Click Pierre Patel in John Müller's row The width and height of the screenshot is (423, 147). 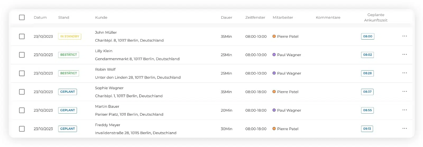point(288,36)
